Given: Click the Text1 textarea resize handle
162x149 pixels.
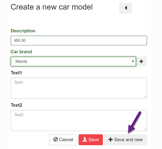Looking at the screenshot, I should pyautogui.click(x=145, y=97).
